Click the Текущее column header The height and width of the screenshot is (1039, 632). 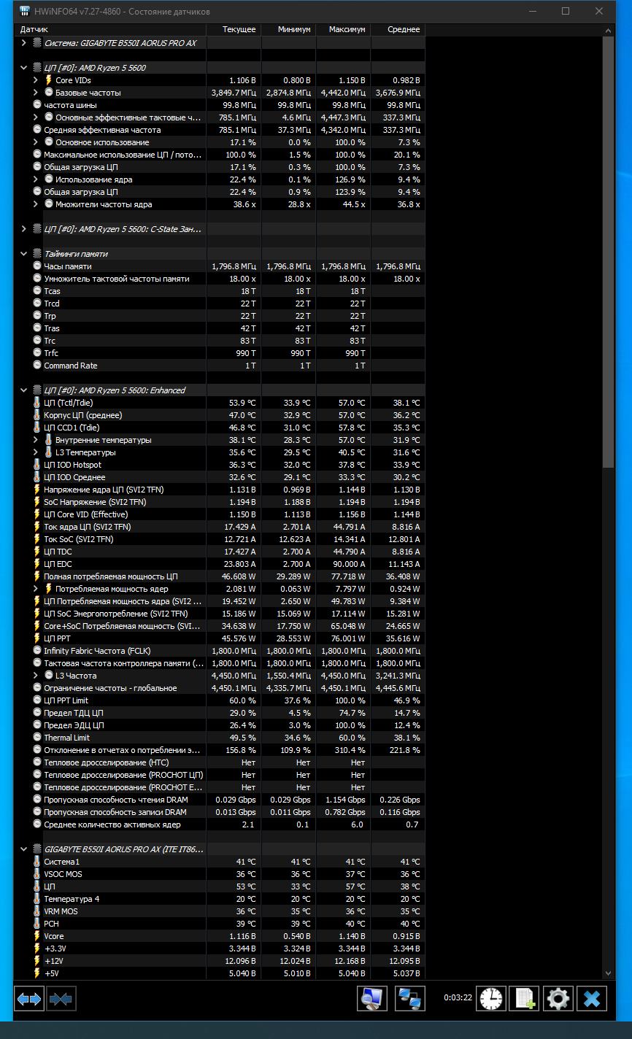(x=233, y=29)
